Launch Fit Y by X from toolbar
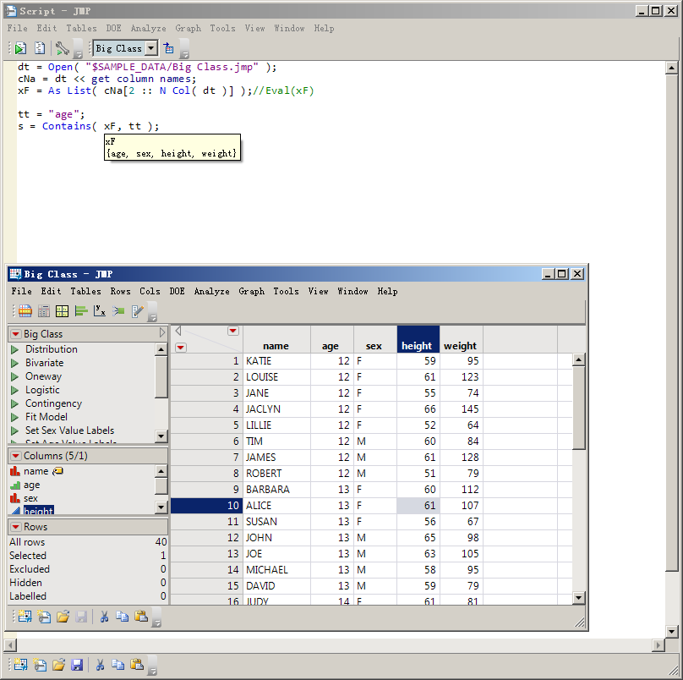 pyautogui.click(x=99, y=310)
